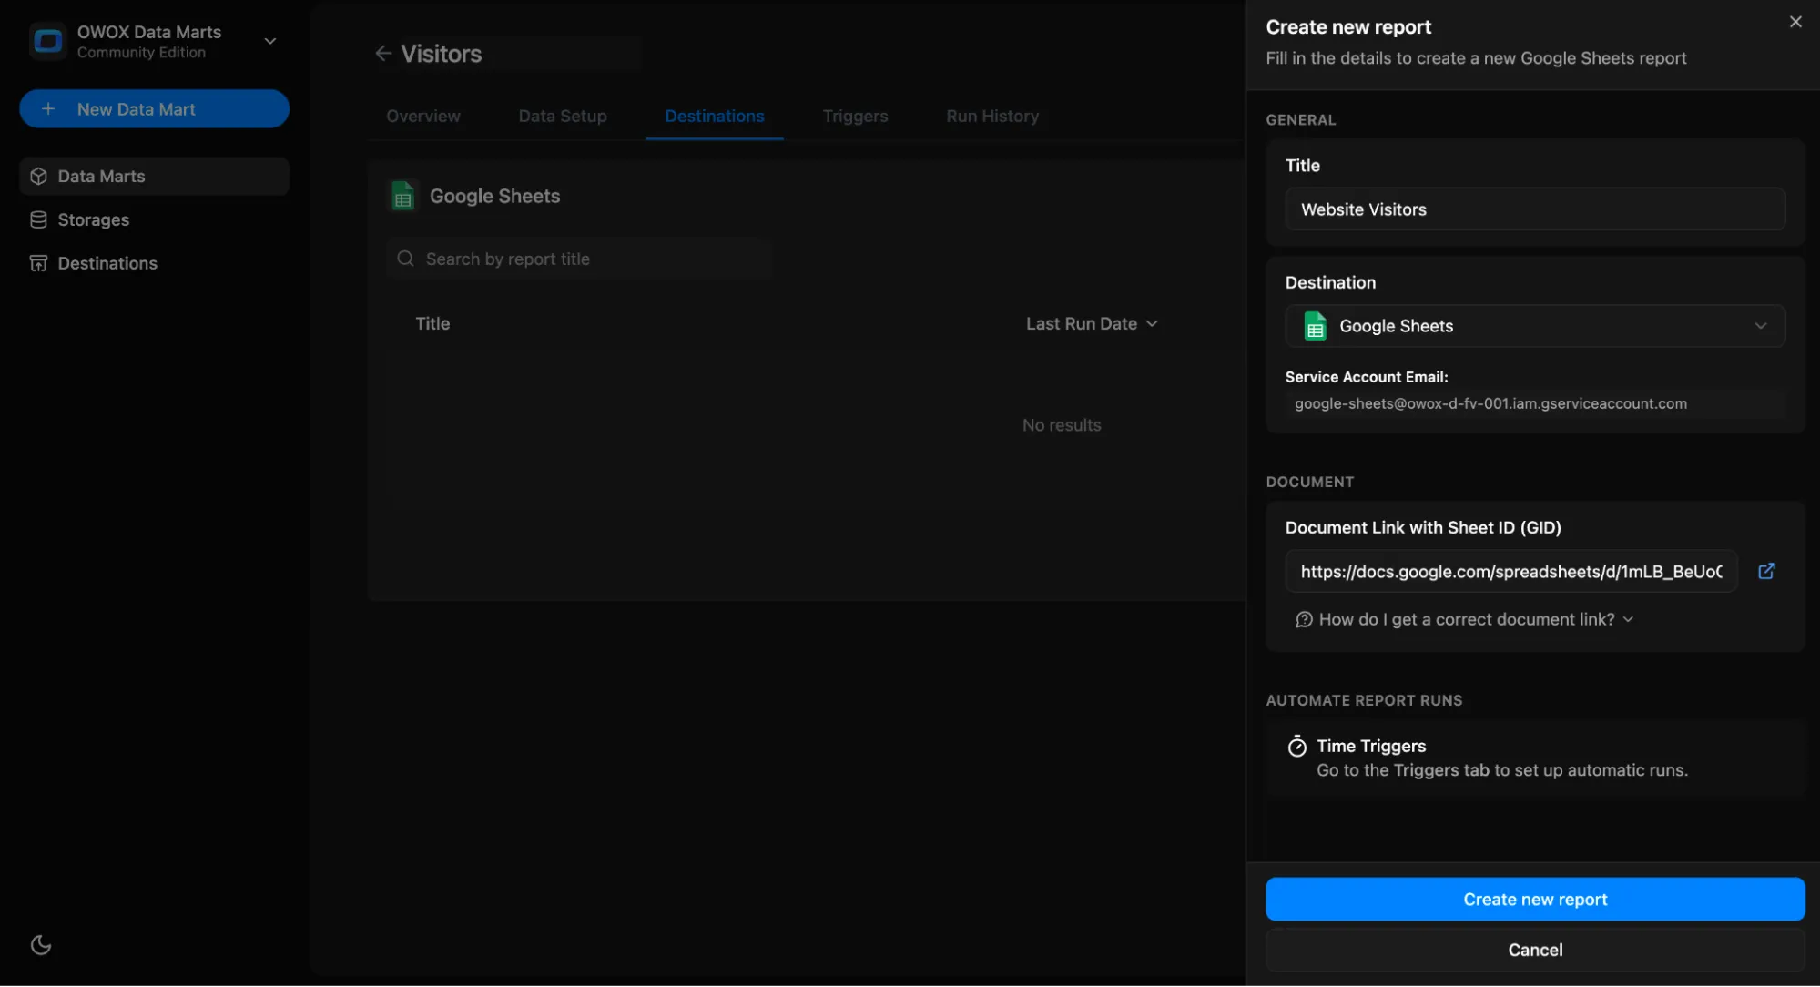Click the Create new report button

(1534, 899)
